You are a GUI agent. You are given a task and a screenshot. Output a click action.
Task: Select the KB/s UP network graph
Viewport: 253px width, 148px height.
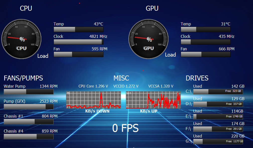point(153,100)
